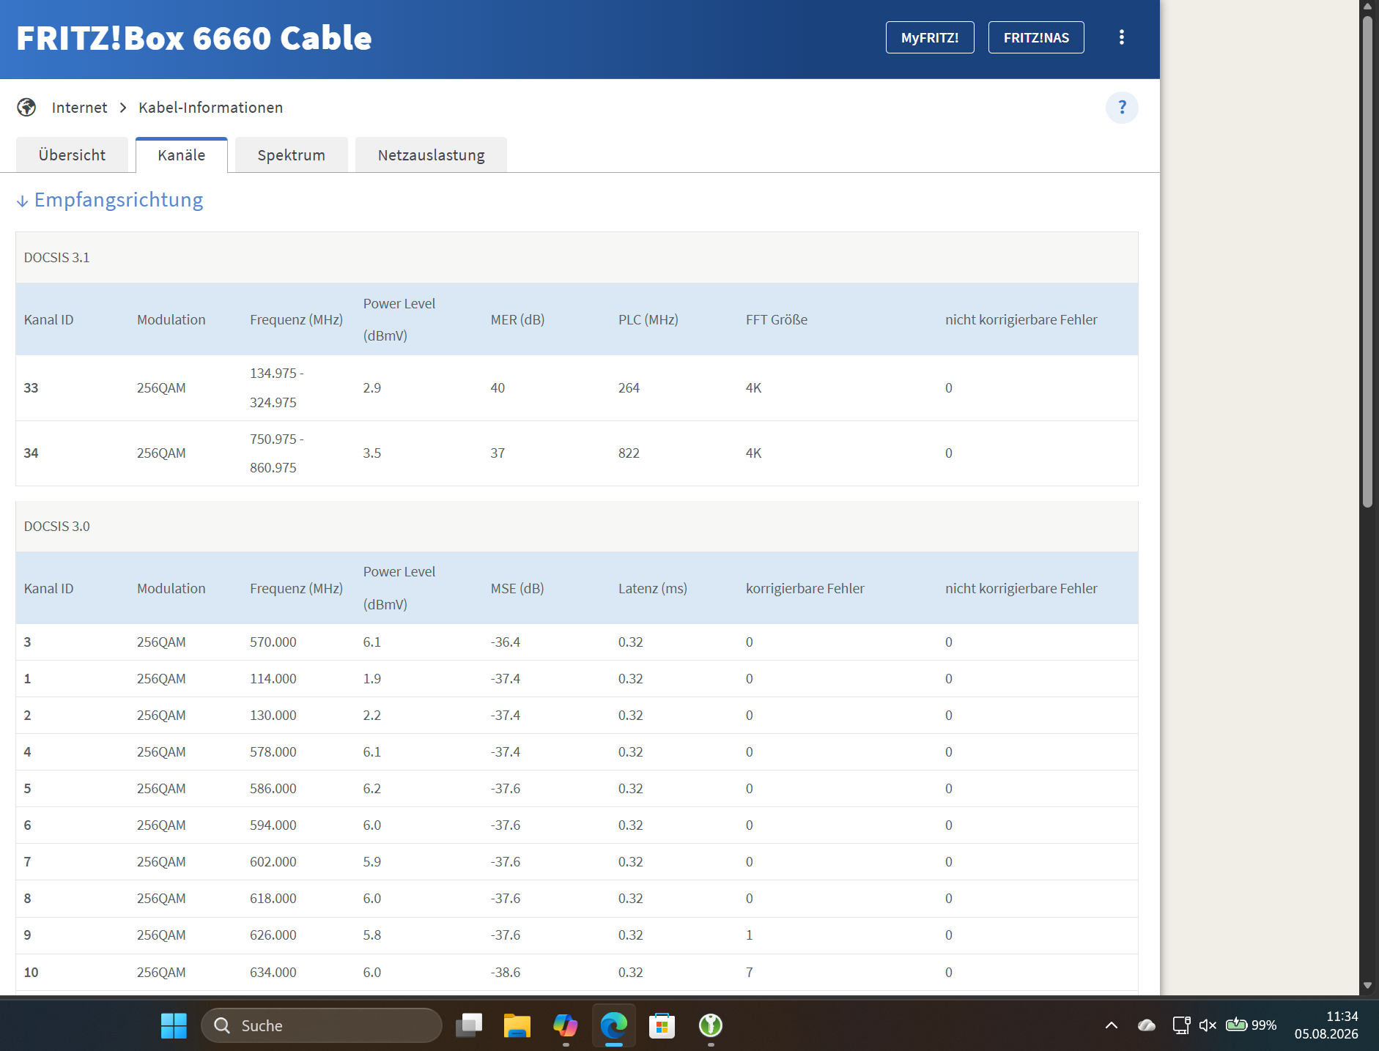Open OneDrive cloud tray icon
Viewport: 1379px width, 1051px height.
(1147, 1025)
